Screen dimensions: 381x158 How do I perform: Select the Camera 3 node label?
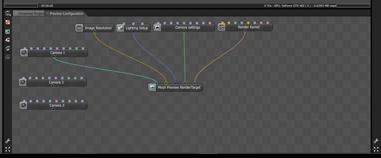pos(57,105)
